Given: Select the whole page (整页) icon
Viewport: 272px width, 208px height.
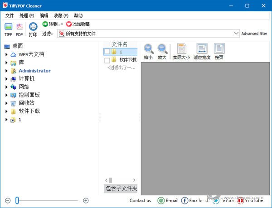Looking at the screenshot, I should pyautogui.click(x=219, y=49).
